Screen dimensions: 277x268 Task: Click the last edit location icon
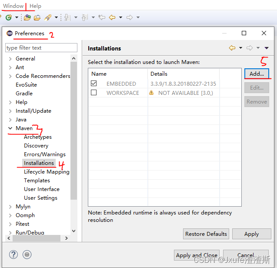(x=102, y=17)
